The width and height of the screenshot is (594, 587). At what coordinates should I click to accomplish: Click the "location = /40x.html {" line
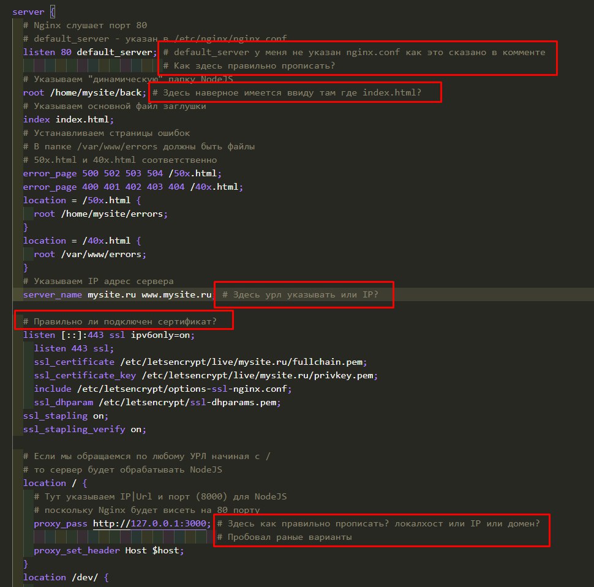pyautogui.click(x=82, y=241)
